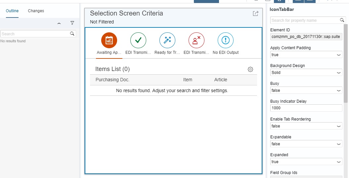Open the Ready for Transmission wand icon
Screen dimensions: 349x178
point(167,40)
